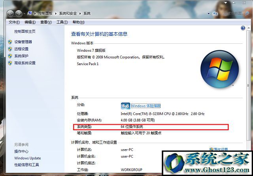Click shield icon beside 高级系统设置

(x=10, y=63)
